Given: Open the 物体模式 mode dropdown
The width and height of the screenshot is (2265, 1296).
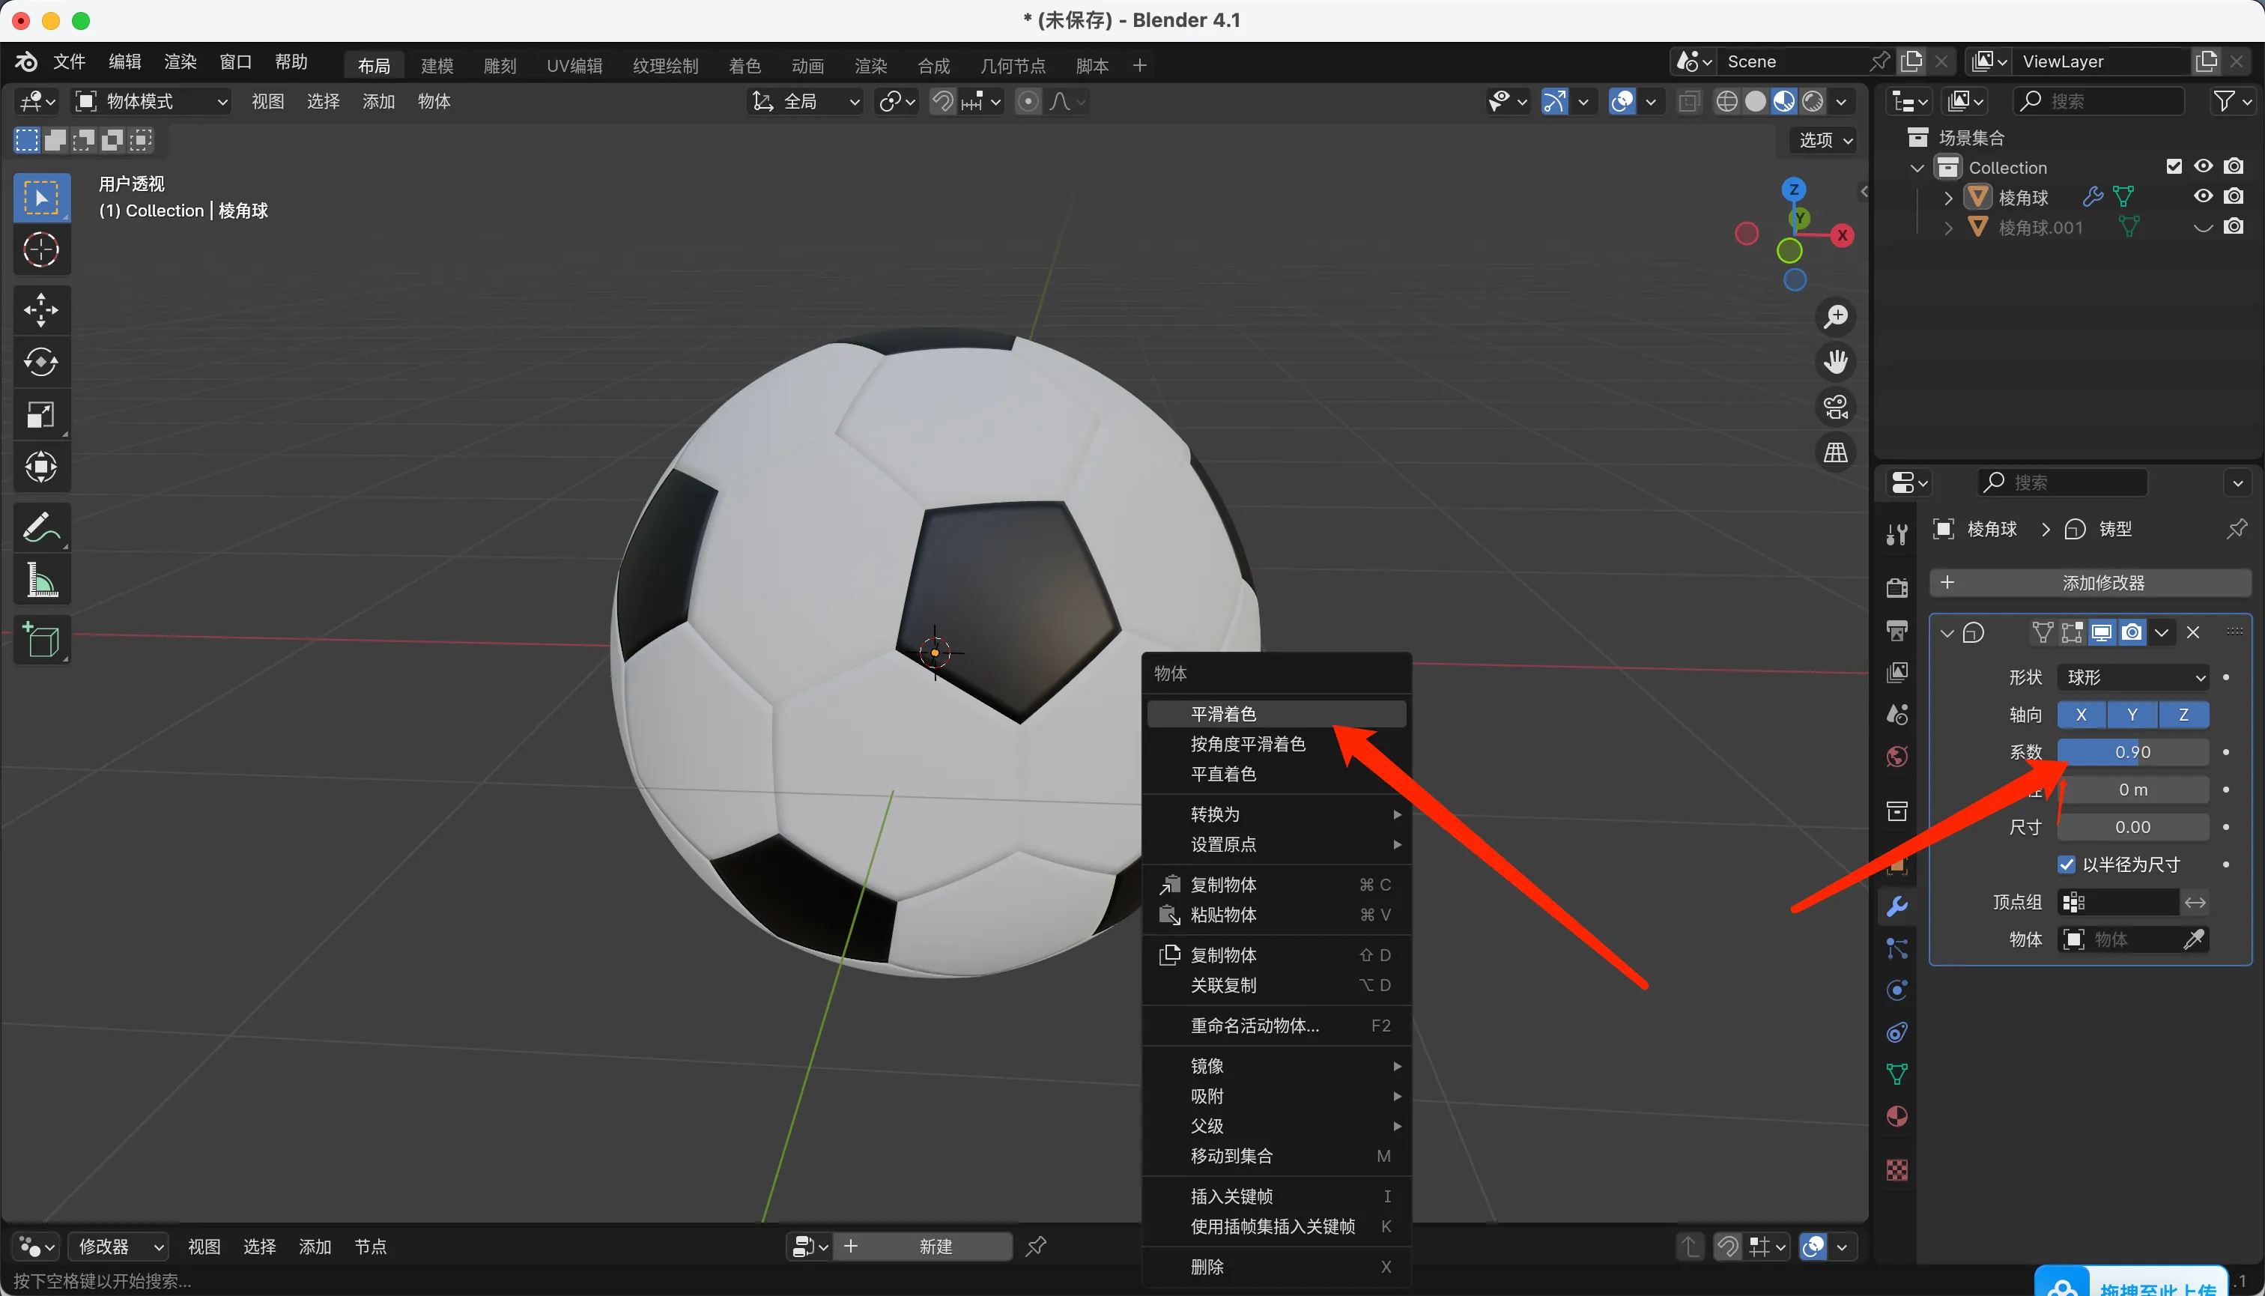Looking at the screenshot, I should pos(151,101).
